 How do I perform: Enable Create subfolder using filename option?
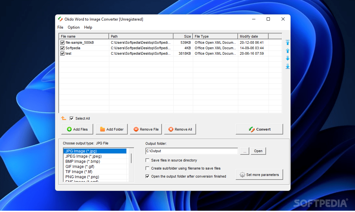tap(147, 169)
